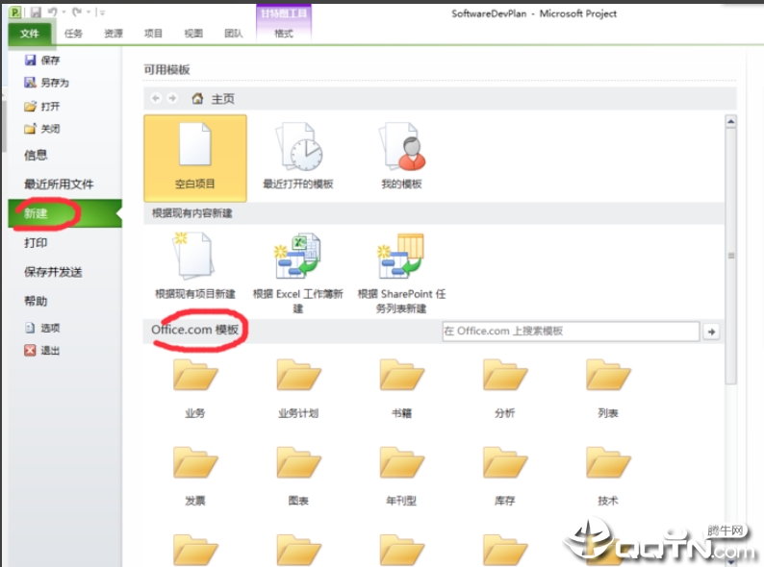The image size is (764, 567).
Task: Select 新建 in the backstage menu
Action: (x=37, y=214)
